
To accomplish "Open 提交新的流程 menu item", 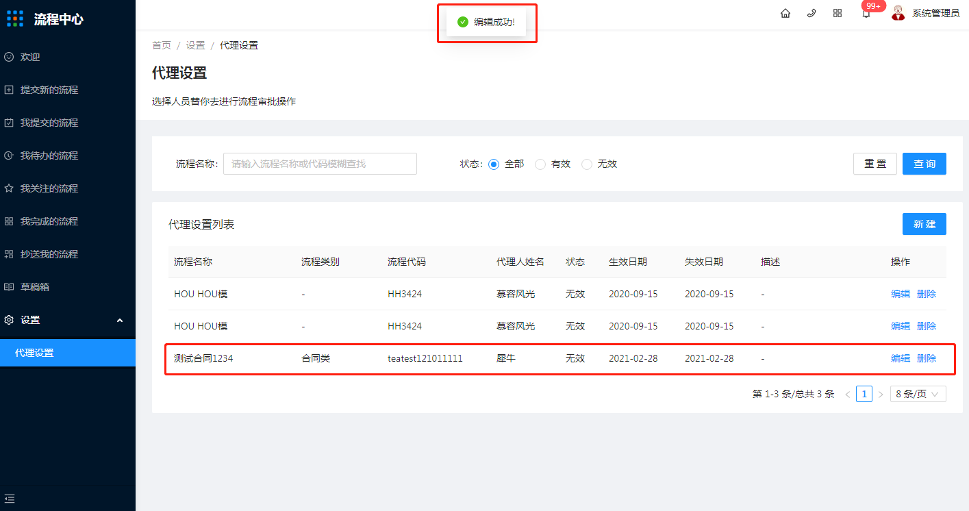I will coord(49,90).
